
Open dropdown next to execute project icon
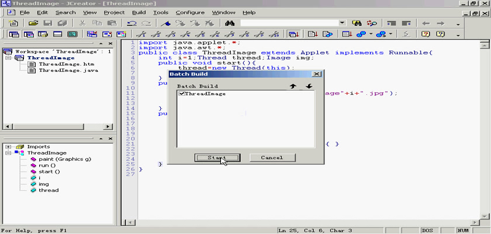371,34
